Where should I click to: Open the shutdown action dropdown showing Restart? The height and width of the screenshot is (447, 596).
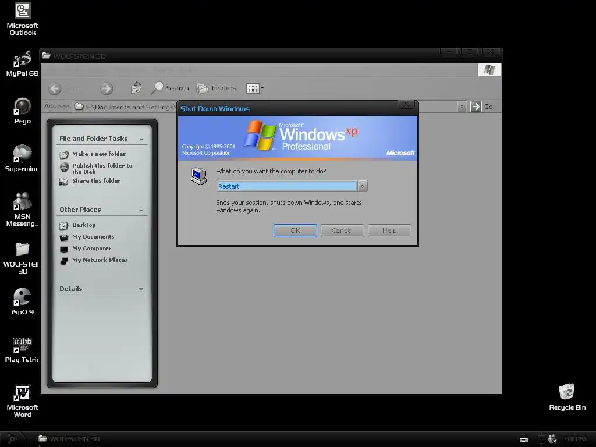click(x=292, y=186)
